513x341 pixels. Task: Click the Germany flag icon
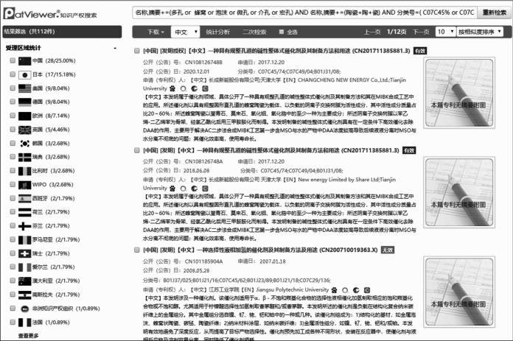[x=24, y=102]
